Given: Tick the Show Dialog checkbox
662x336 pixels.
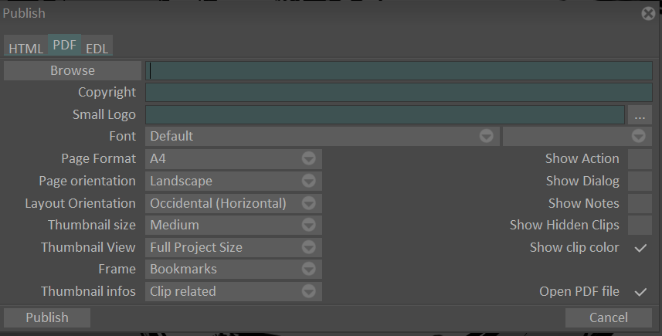Looking at the screenshot, I should click(x=640, y=181).
